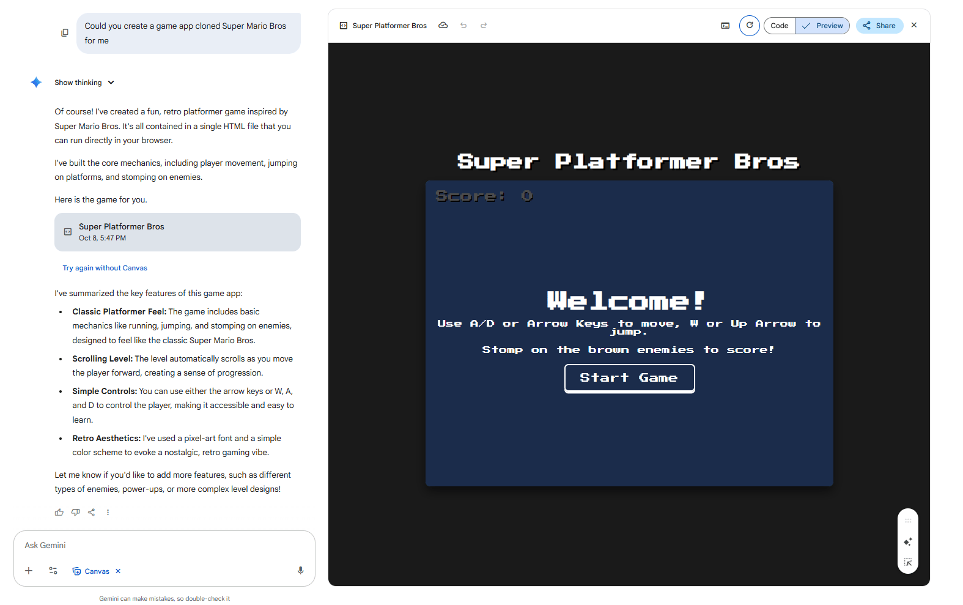
Task: Activate the microphone voice input
Action: coord(300,571)
